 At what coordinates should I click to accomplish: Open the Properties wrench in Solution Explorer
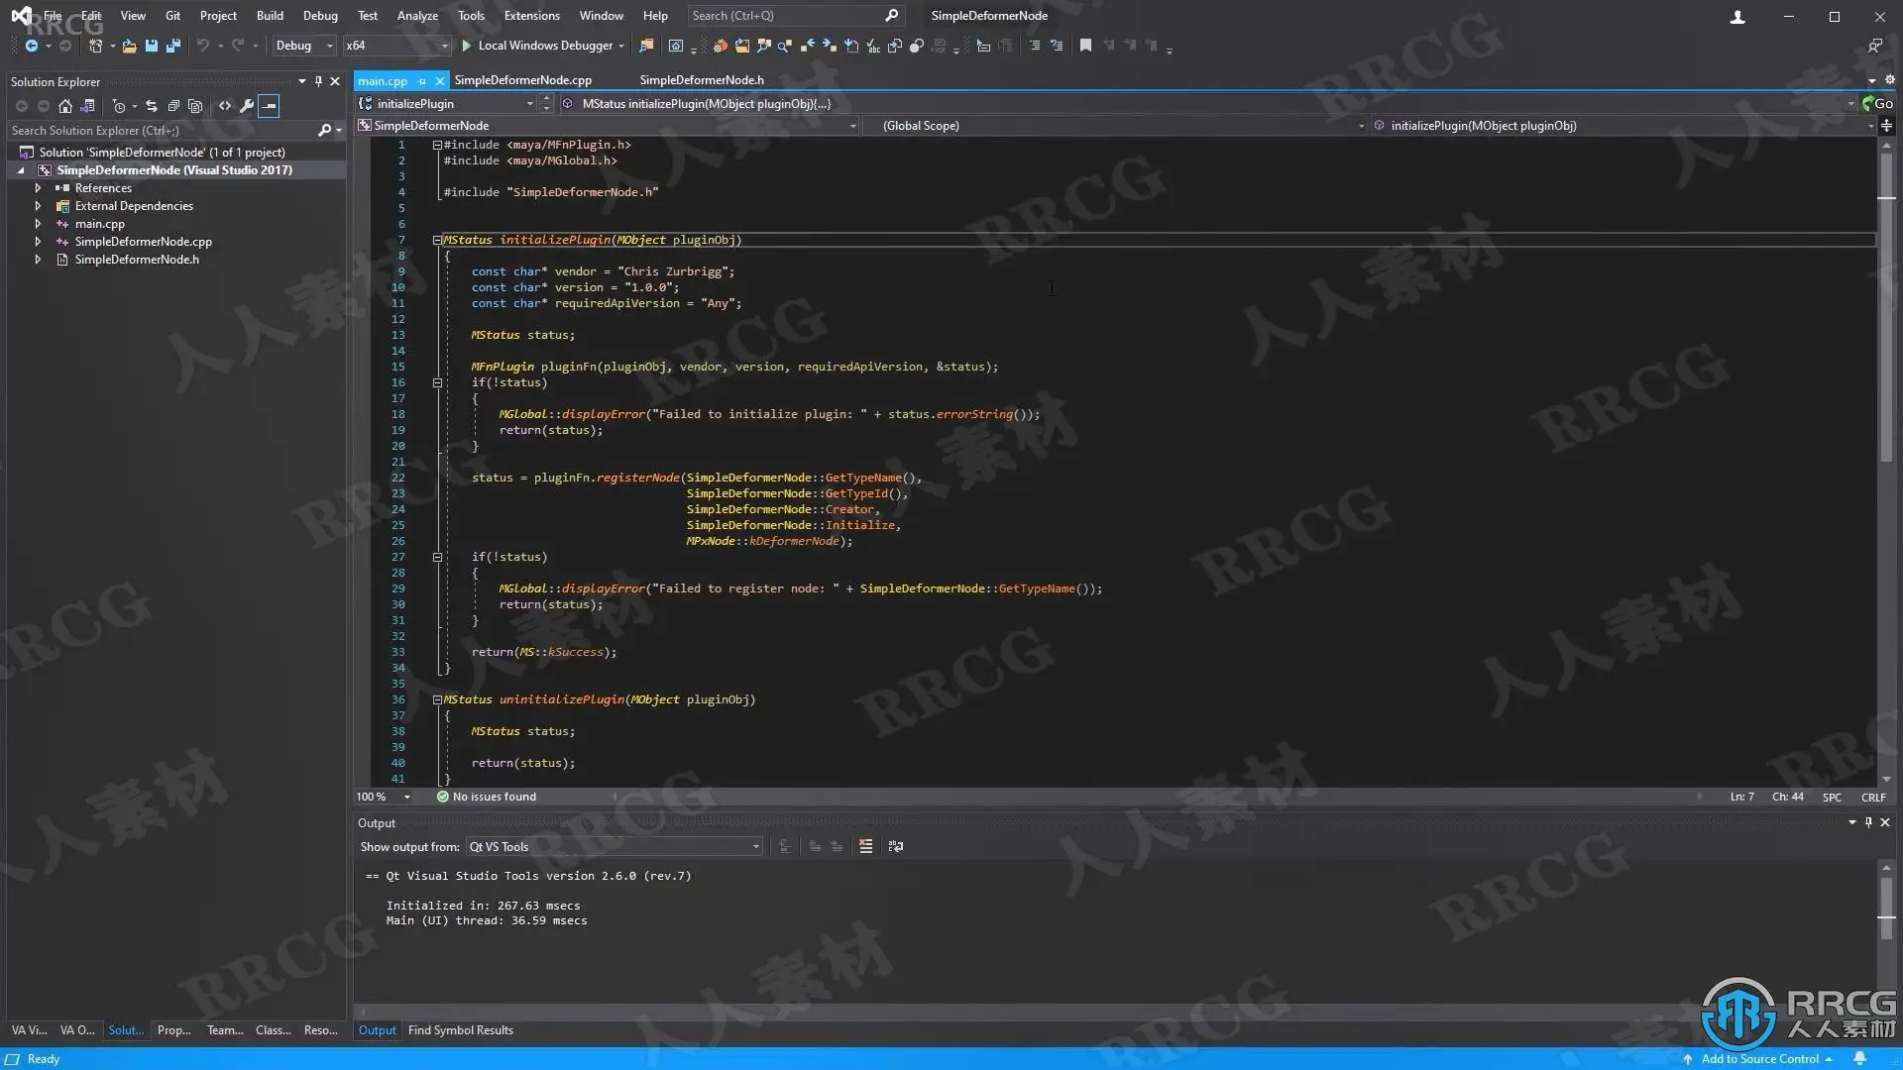tap(247, 106)
